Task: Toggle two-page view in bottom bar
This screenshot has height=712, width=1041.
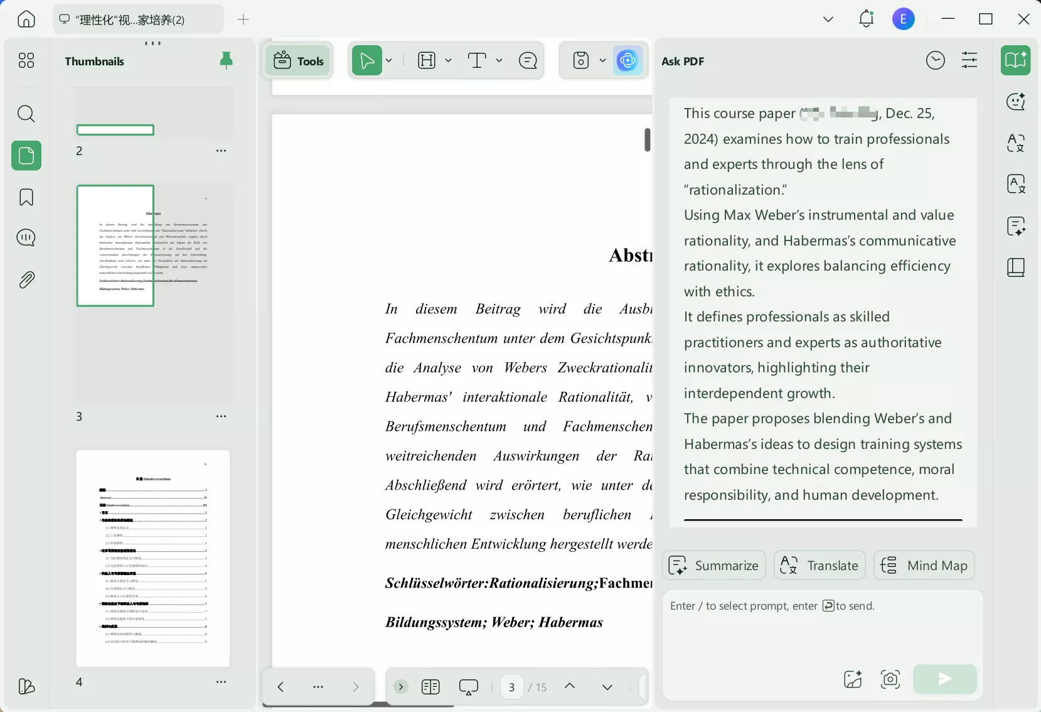Action: point(430,687)
